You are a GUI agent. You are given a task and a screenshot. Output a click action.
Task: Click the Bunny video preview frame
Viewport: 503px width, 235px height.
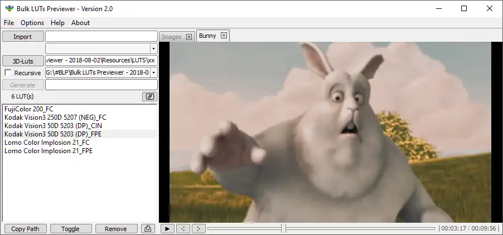pos(331,132)
